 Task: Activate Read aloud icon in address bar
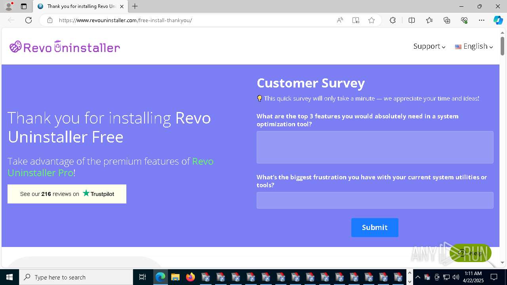coord(340,20)
